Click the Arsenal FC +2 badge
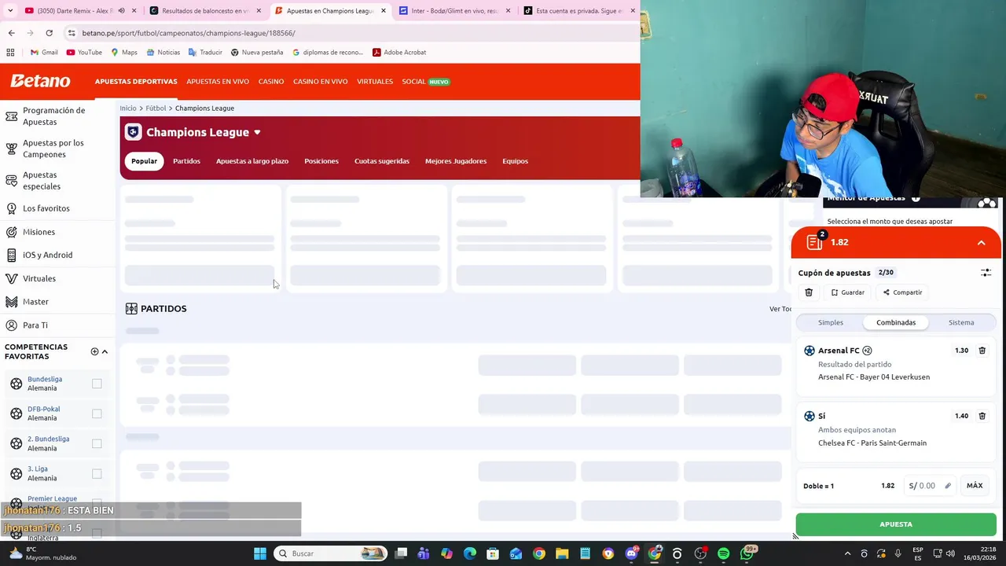Screen dimensions: 1006x566 pos(867,351)
